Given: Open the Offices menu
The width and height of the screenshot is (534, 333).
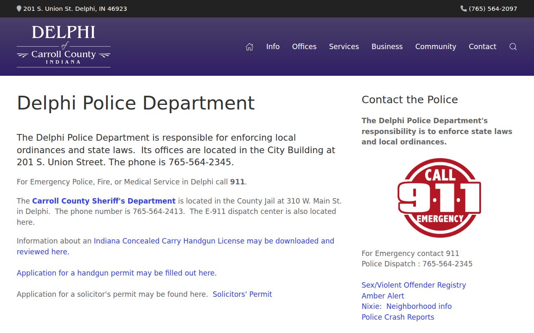Looking at the screenshot, I should [304, 47].
